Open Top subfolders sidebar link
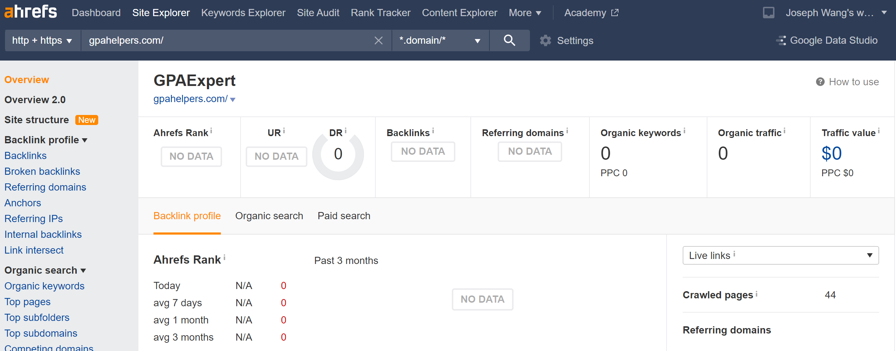 37,317
